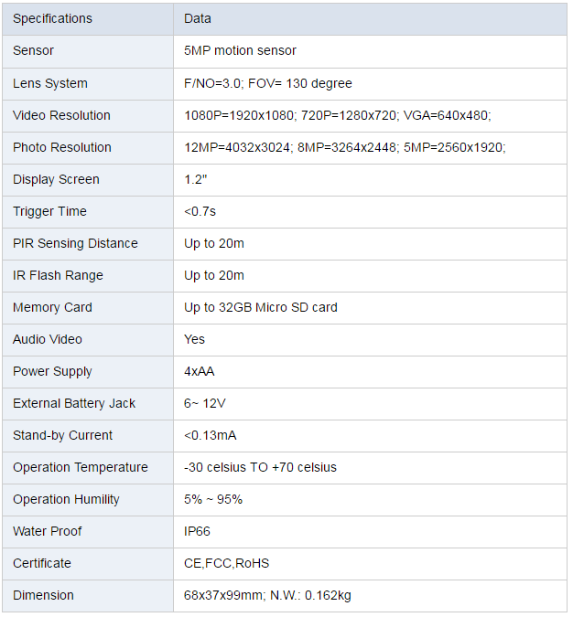
Task: Click the IR Flash Range label
Action: point(58,275)
